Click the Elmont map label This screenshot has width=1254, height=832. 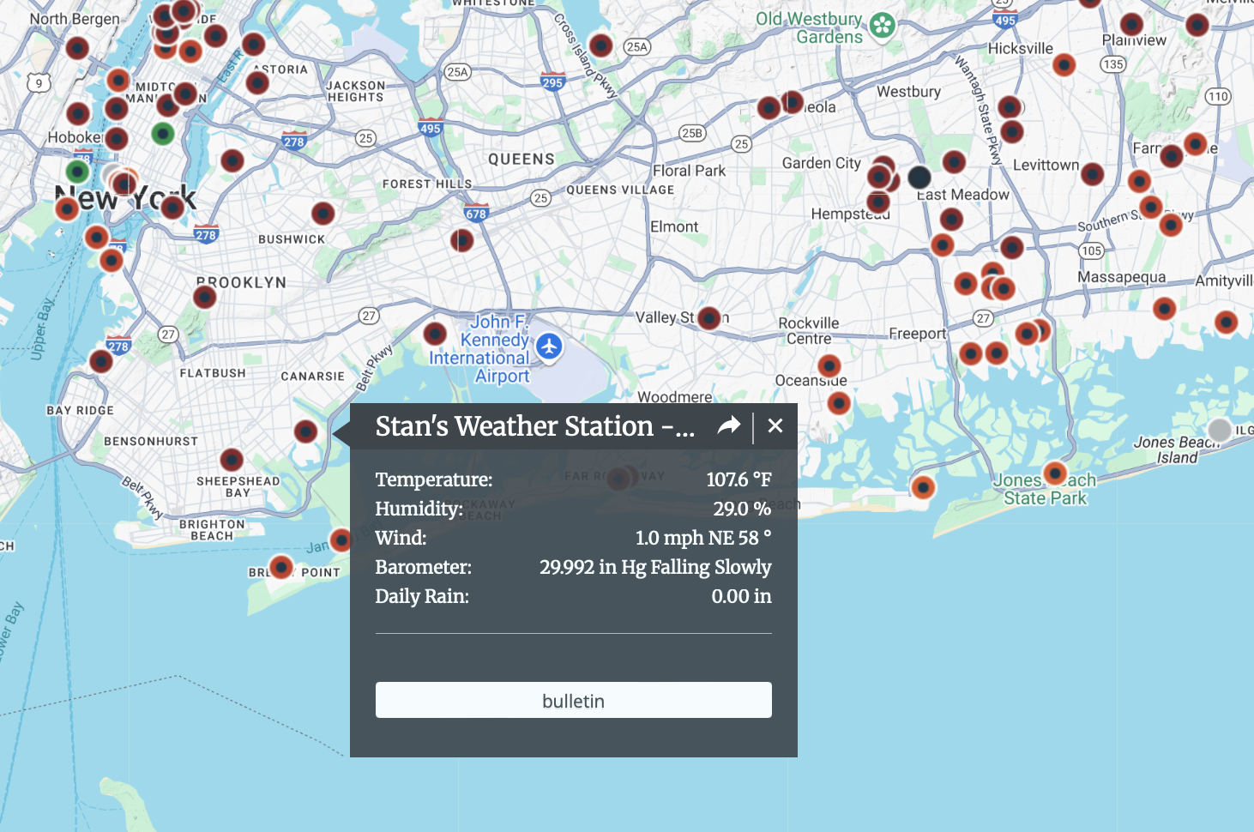pos(674,226)
